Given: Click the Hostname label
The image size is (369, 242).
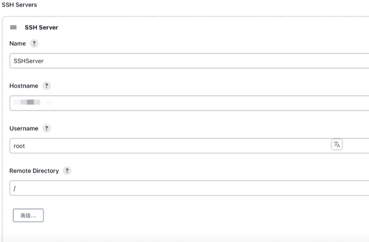Looking at the screenshot, I should [x=24, y=86].
